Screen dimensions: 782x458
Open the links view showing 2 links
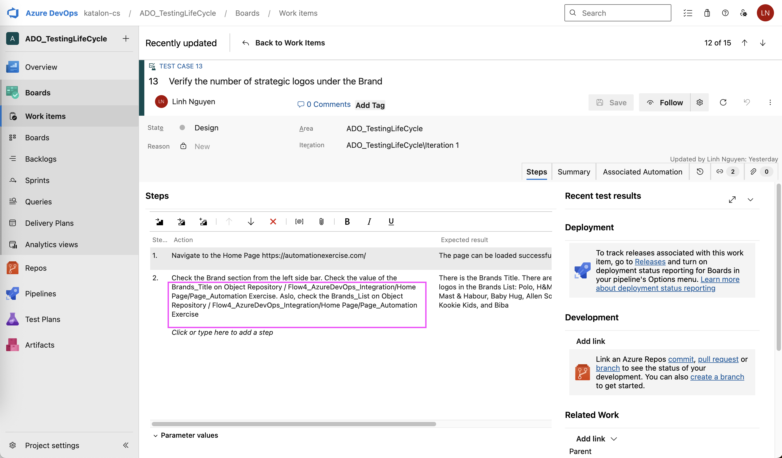tap(726, 172)
